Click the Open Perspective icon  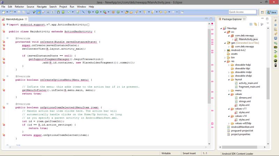pos(262,12)
